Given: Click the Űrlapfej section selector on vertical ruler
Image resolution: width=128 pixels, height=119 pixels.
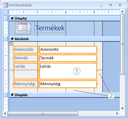Looking at the screenshot, I should pos(6,18).
